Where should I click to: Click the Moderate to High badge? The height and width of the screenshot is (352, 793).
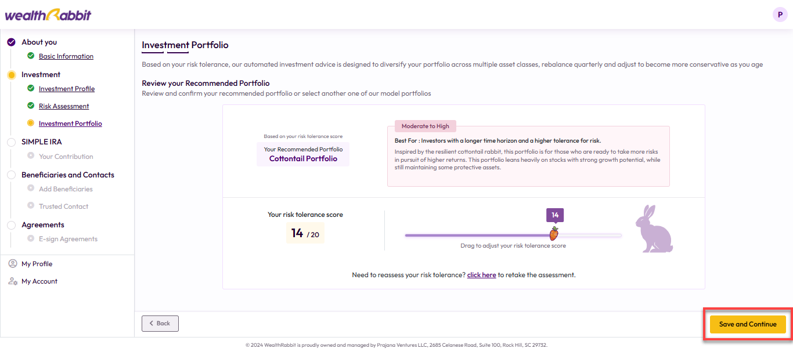pyautogui.click(x=426, y=126)
